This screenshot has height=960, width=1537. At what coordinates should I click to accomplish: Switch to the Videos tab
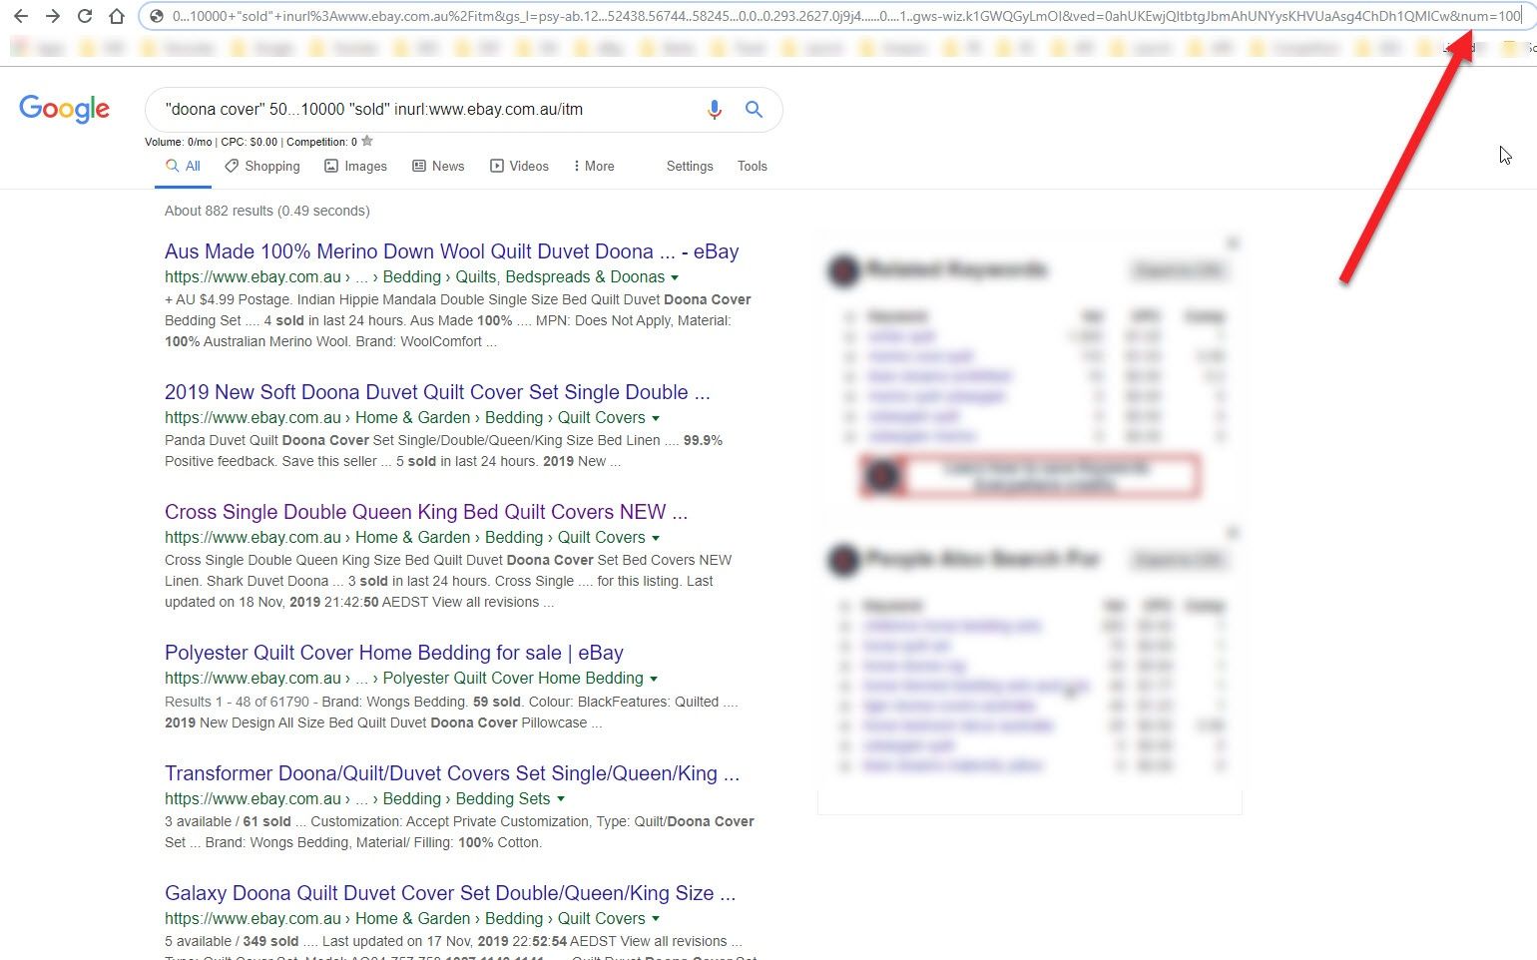[519, 167]
